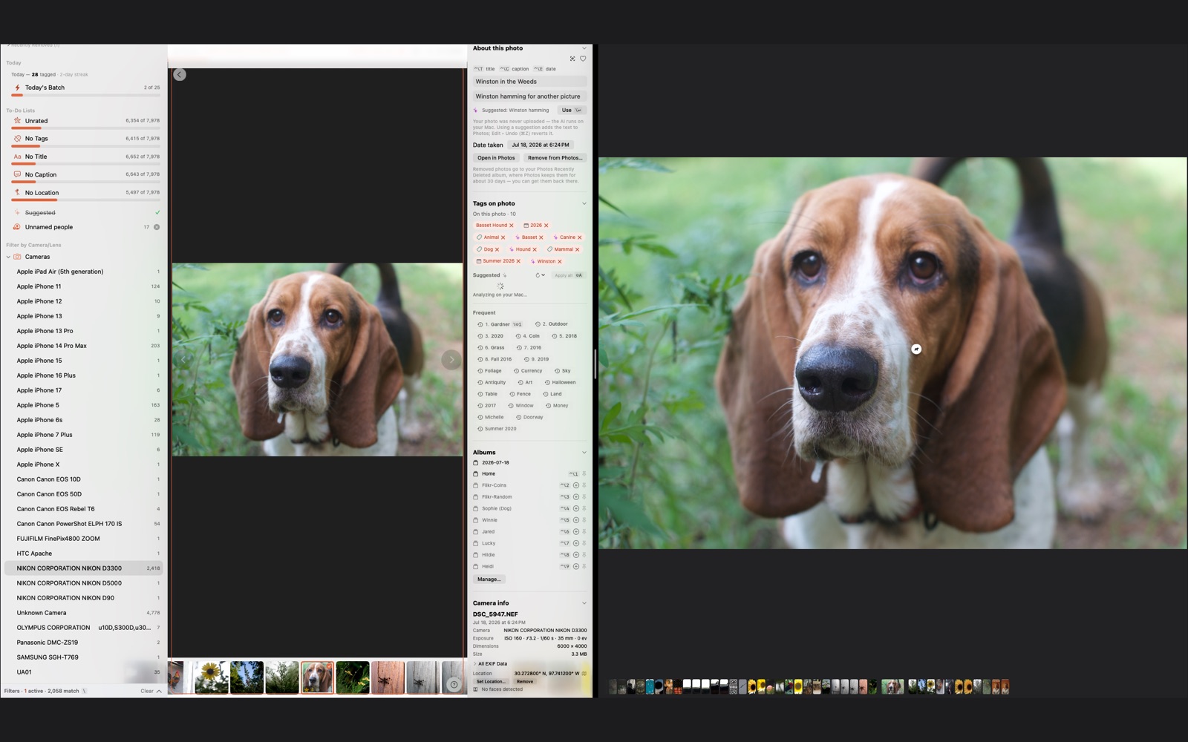Remove the Canine tag

pos(580,237)
